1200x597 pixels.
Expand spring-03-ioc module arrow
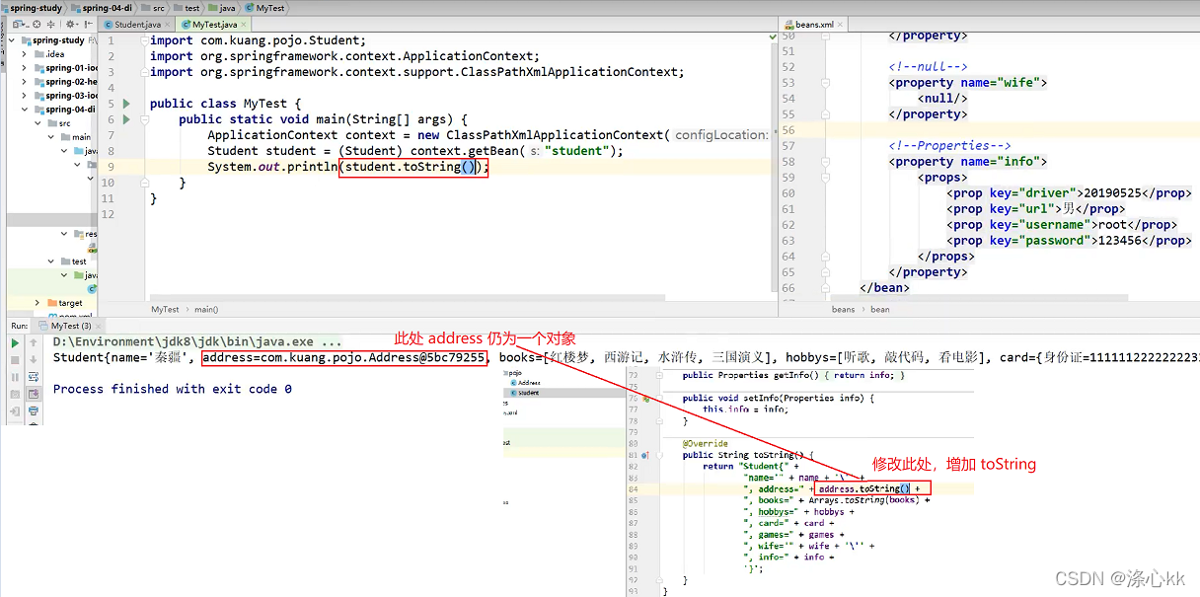coord(26,96)
